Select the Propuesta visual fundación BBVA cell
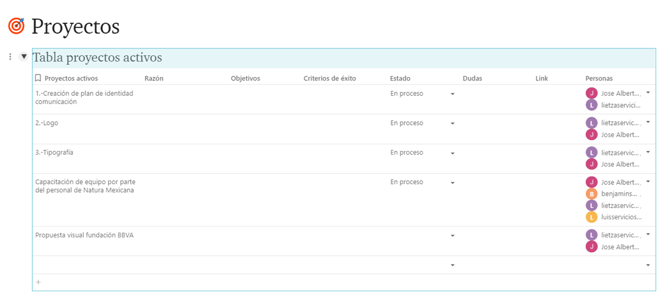The width and height of the screenshot is (668, 301). coord(85,235)
